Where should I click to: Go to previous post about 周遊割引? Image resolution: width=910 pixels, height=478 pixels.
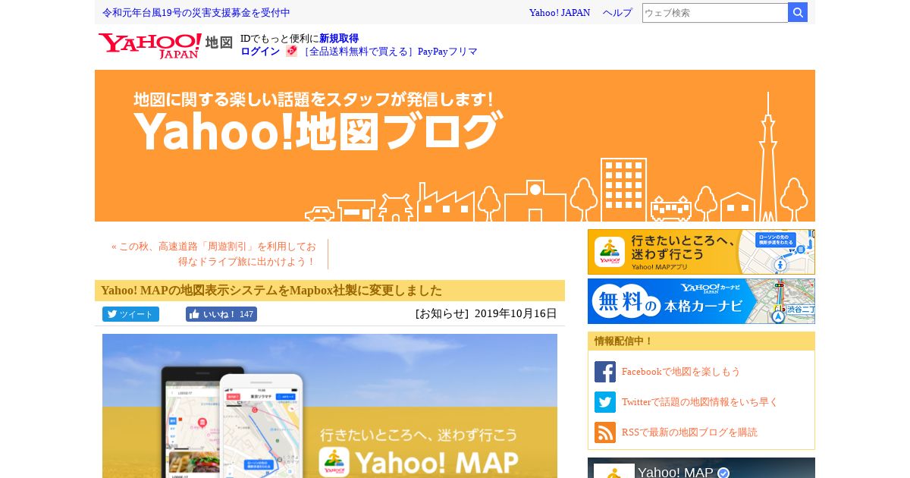click(213, 254)
